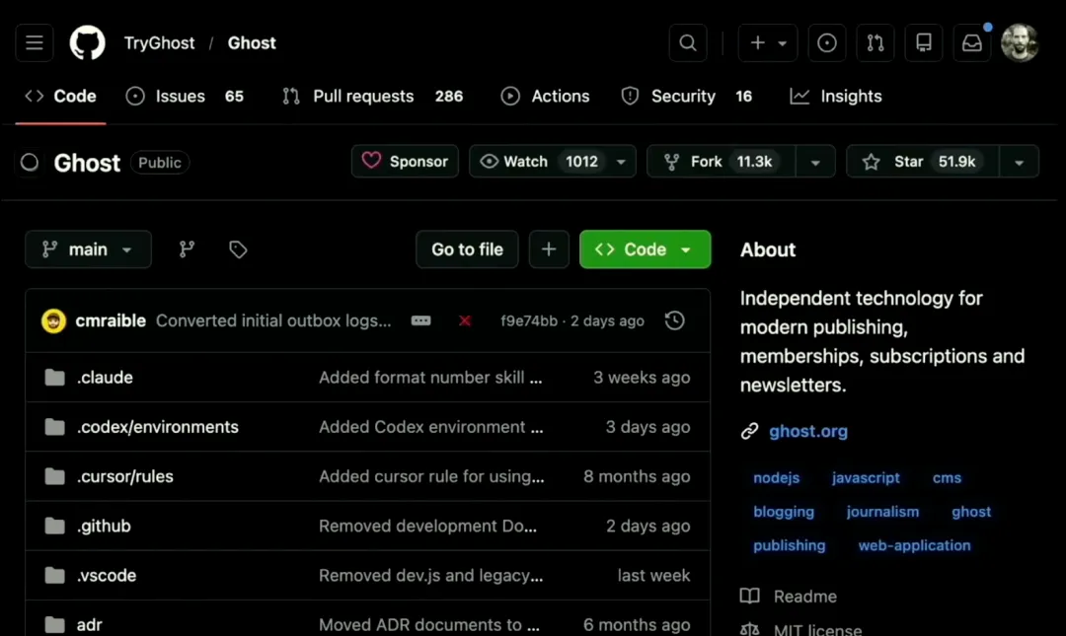Show failed checks red X status
This screenshot has width=1066, height=636.
point(464,320)
